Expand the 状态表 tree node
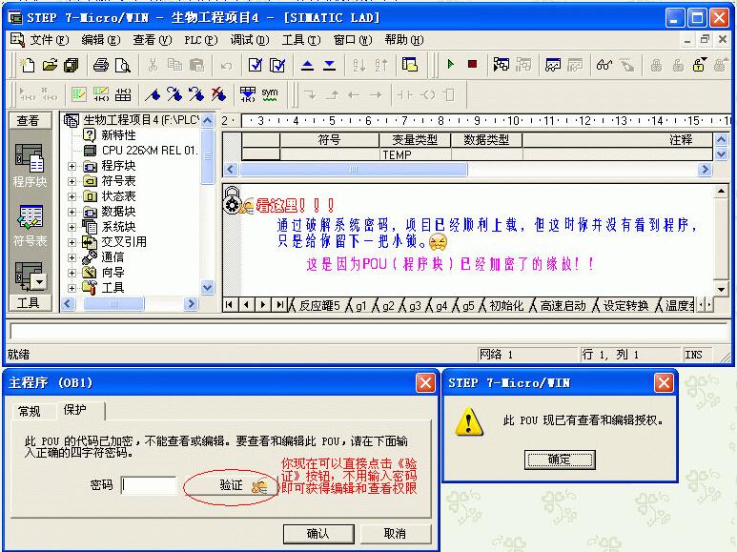The height and width of the screenshot is (552, 737). coord(72,196)
